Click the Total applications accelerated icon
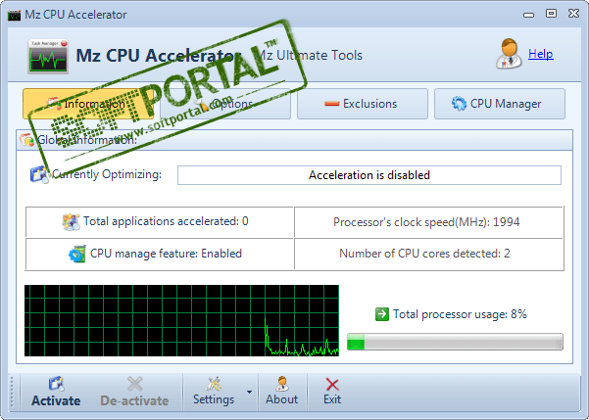The height and width of the screenshot is (420, 589). [71, 221]
